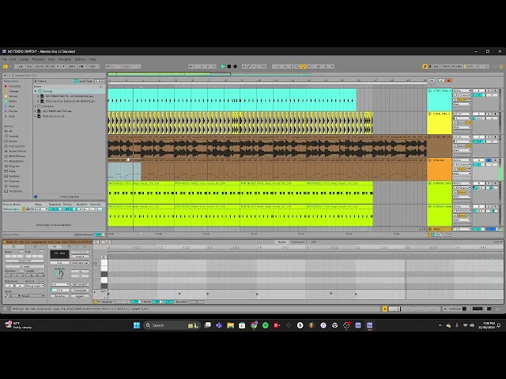This screenshot has width=506, height=379.
Task: Click the tempo value field
Action: pos(39,66)
